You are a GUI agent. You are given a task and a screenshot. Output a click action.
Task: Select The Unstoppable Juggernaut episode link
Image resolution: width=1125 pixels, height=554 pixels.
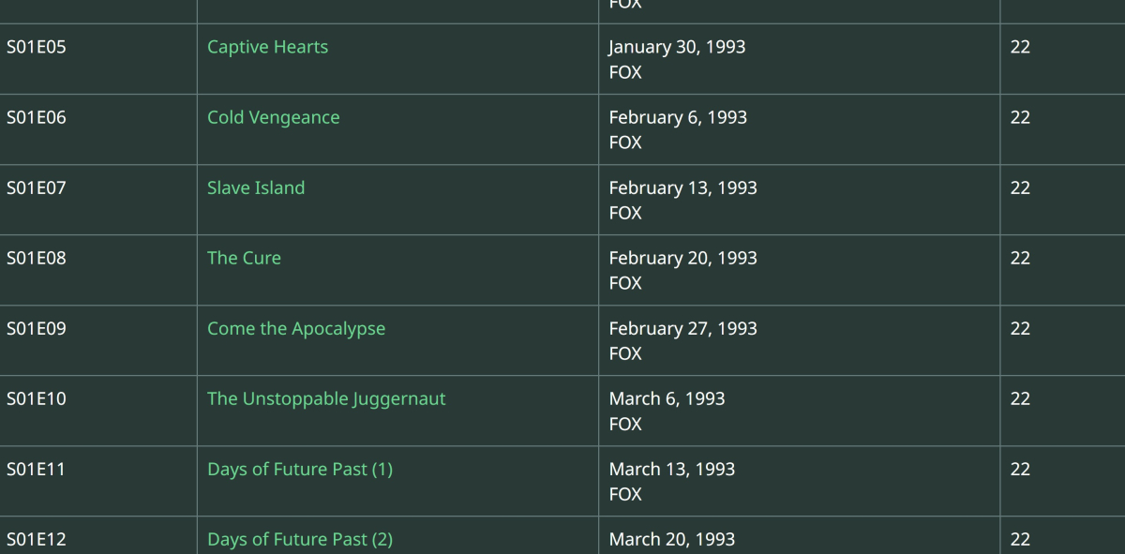pyautogui.click(x=326, y=398)
